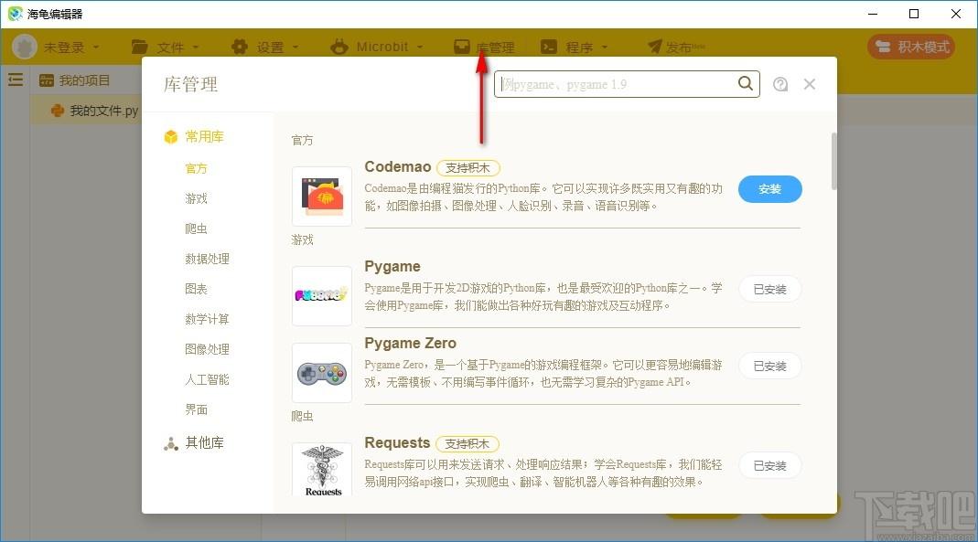Click the search magnifier icon in library dialog
Screen dimensions: 978x542
(746, 83)
